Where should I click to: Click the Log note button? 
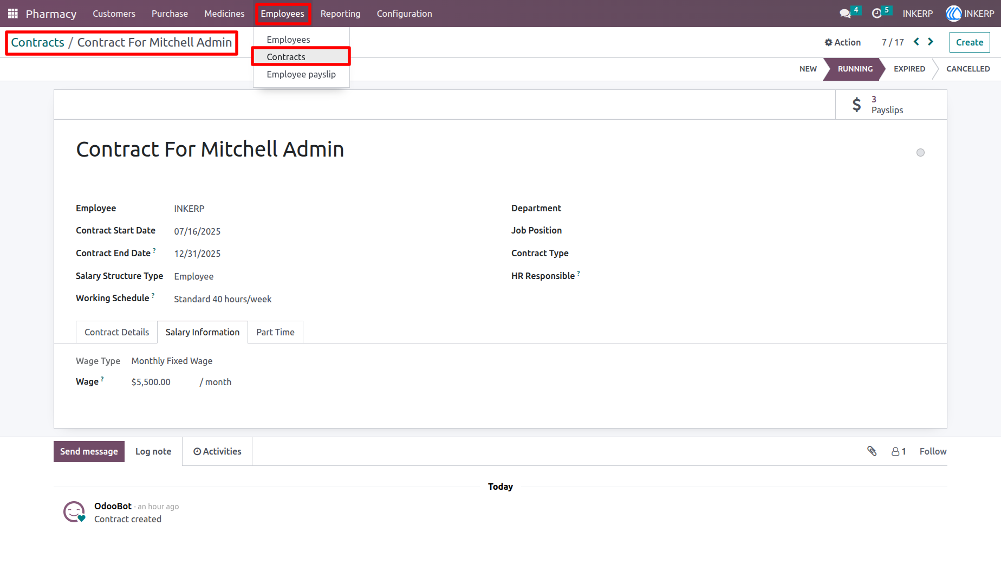click(x=153, y=451)
